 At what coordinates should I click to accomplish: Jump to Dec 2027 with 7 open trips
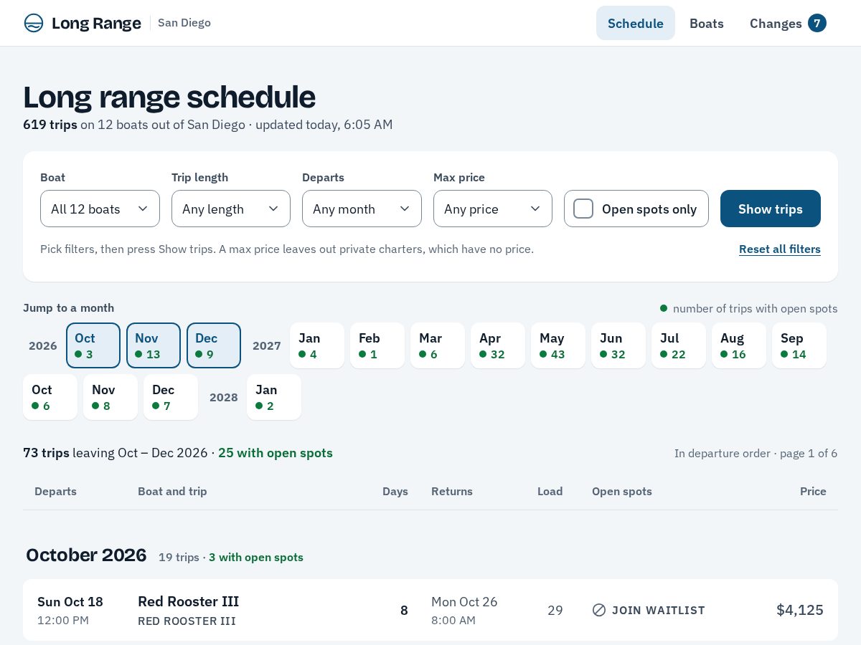171,397
